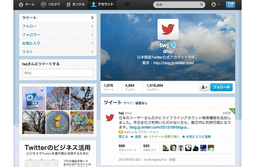The image size is (255, 167).
Task: Click the magnifier search icon
Action: click(x=201, y=5)
